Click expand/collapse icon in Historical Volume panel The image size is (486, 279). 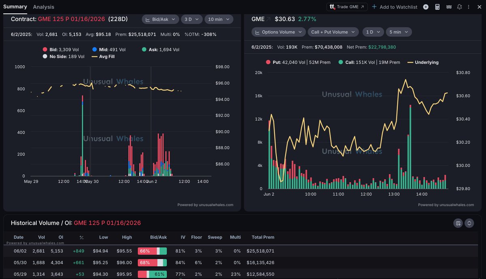tap(469, 223)
